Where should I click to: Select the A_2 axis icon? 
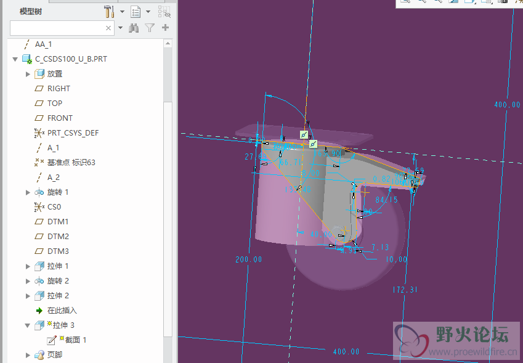coord(39,177)
